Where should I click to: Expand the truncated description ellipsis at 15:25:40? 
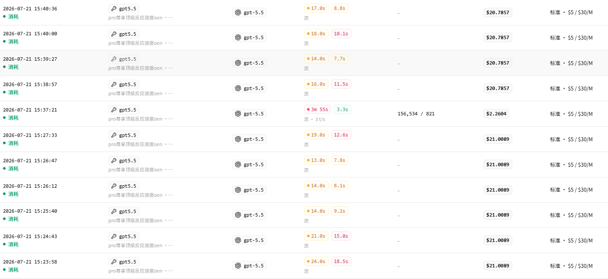[x=170, y=220]
